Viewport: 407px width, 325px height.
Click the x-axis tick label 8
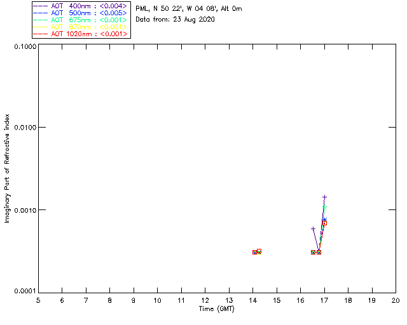pos(110,300)
